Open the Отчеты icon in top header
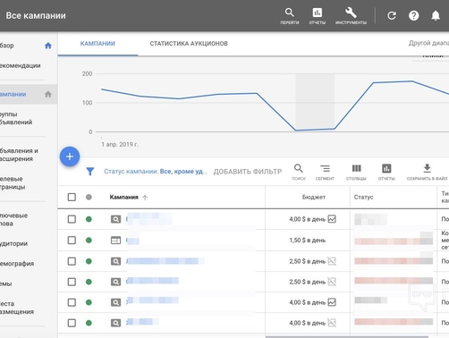 (x=317, y=16)
